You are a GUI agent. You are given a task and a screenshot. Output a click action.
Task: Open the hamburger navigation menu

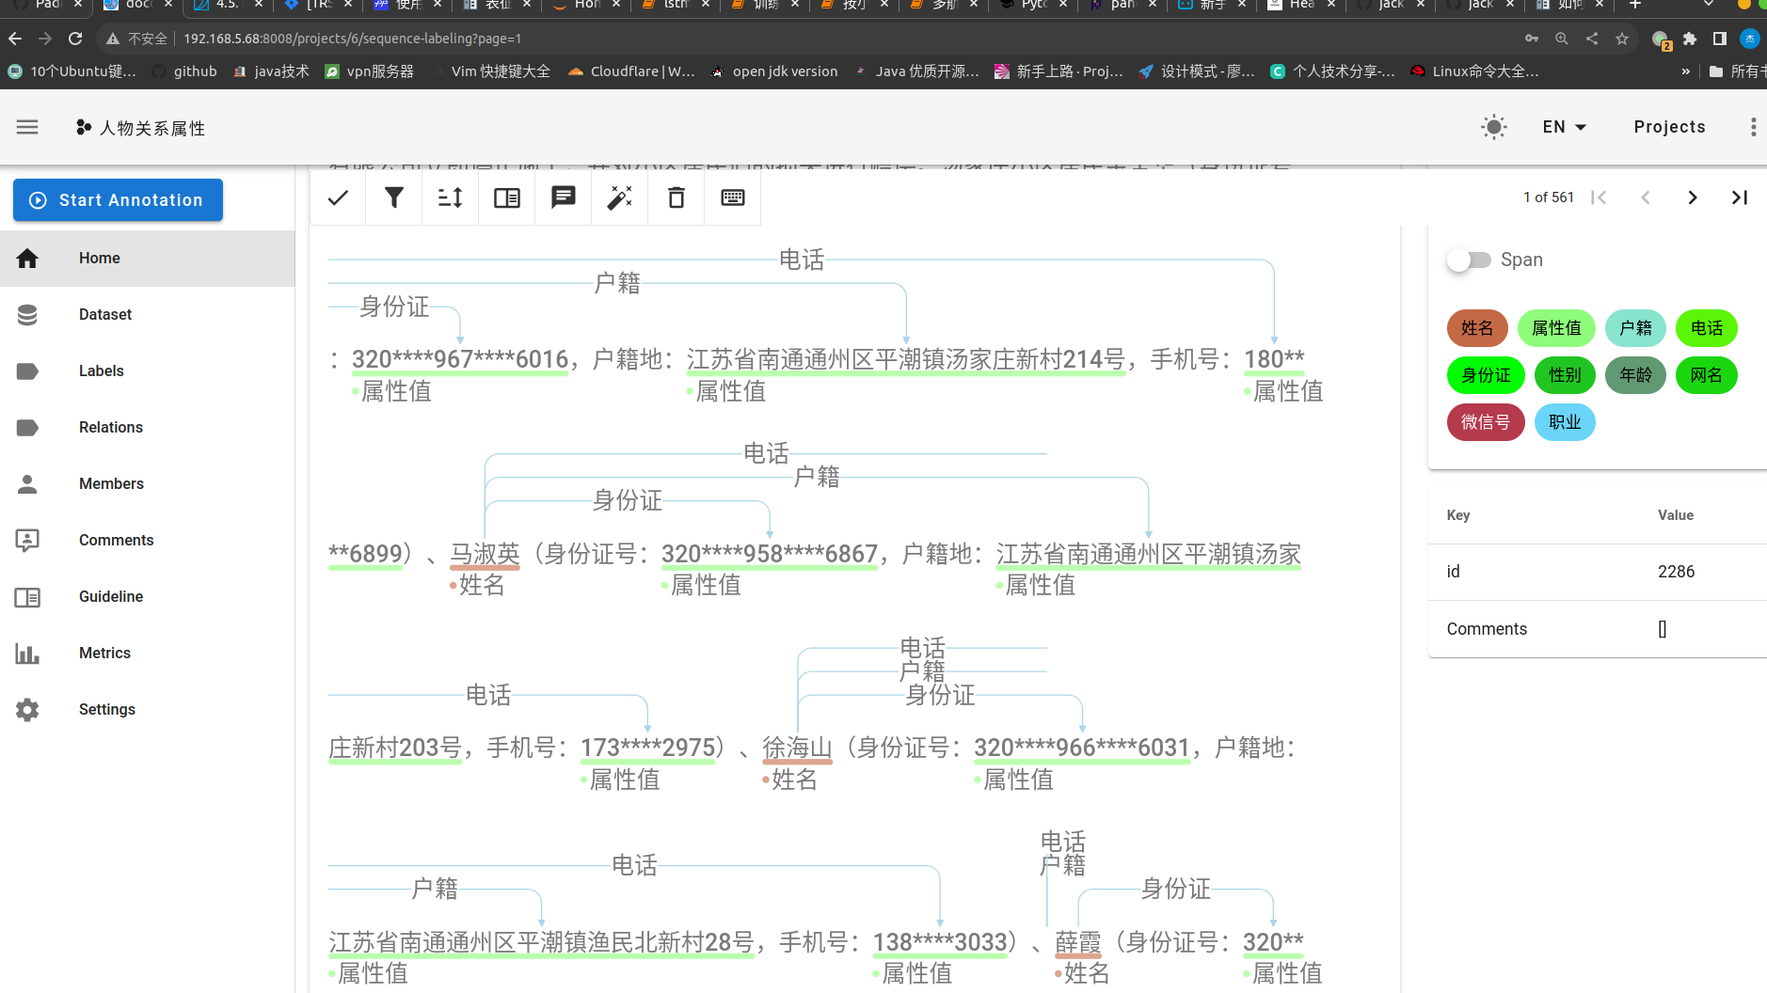tap(27, 127)
